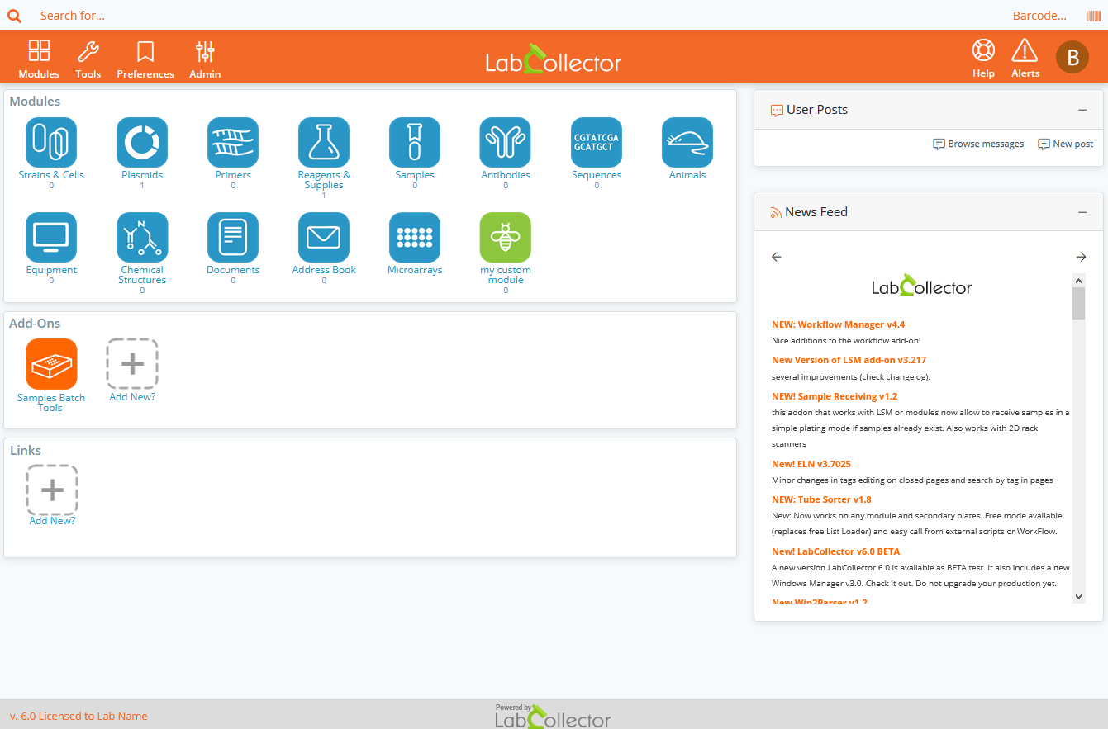The image size is (1108, 729).
Task: Open the Strains & Cells module
Action: (x=51, y=143)
